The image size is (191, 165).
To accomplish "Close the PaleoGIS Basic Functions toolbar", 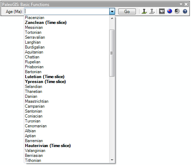I will pyautogui.click(x=186, y=4).
